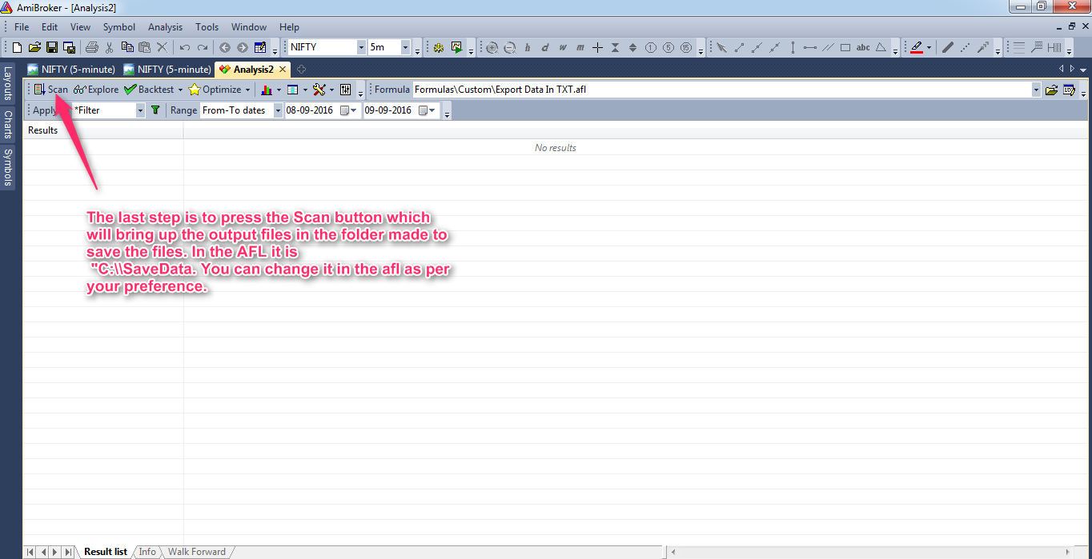The width and height of the screenshot is (1092, 559).
Task: Select the abc text tool
Action: coord(863,47)
